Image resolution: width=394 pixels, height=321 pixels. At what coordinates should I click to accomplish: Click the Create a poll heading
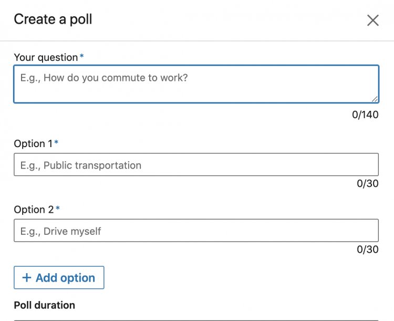pos(53,19)
